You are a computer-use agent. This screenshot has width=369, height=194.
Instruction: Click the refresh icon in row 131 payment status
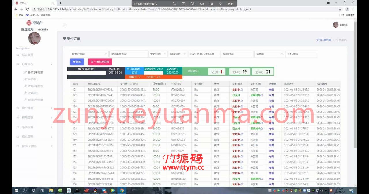click(x=242, y=145)
